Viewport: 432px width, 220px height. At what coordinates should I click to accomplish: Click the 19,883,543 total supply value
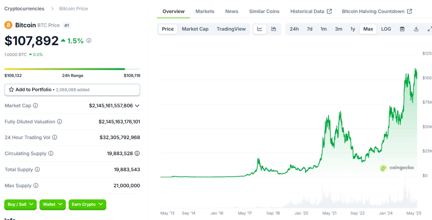127,170
